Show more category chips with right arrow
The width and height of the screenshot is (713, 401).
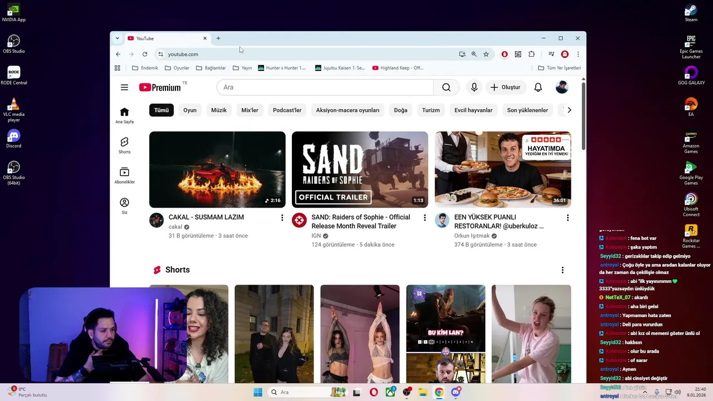pyautogui.click(x=569, y=110)
